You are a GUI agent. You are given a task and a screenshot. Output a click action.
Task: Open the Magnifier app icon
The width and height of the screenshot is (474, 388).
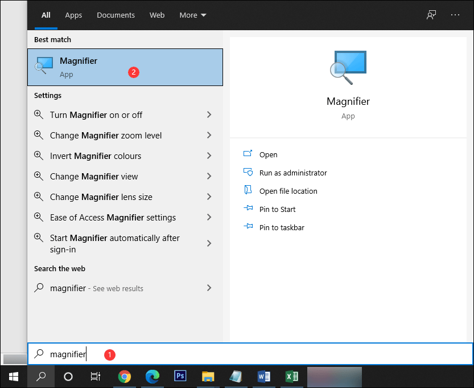point(43,65)
